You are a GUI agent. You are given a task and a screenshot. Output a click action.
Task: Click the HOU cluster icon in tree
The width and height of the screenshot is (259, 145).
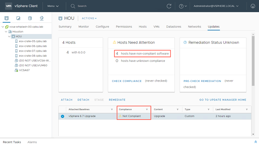(x=13, y=36)
